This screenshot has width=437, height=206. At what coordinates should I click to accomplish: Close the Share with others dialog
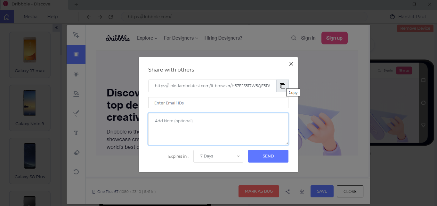pyautogui.click(x=291, y=64)
